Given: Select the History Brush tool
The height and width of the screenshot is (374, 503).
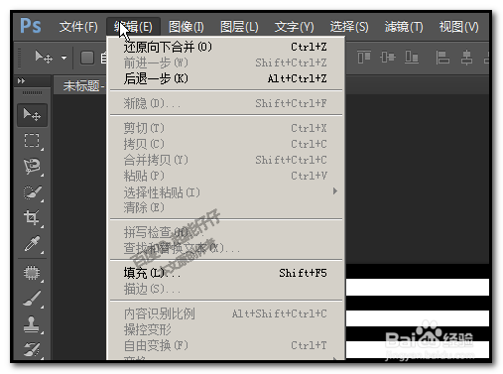Looking at the screenshot, I should point(32,349).
